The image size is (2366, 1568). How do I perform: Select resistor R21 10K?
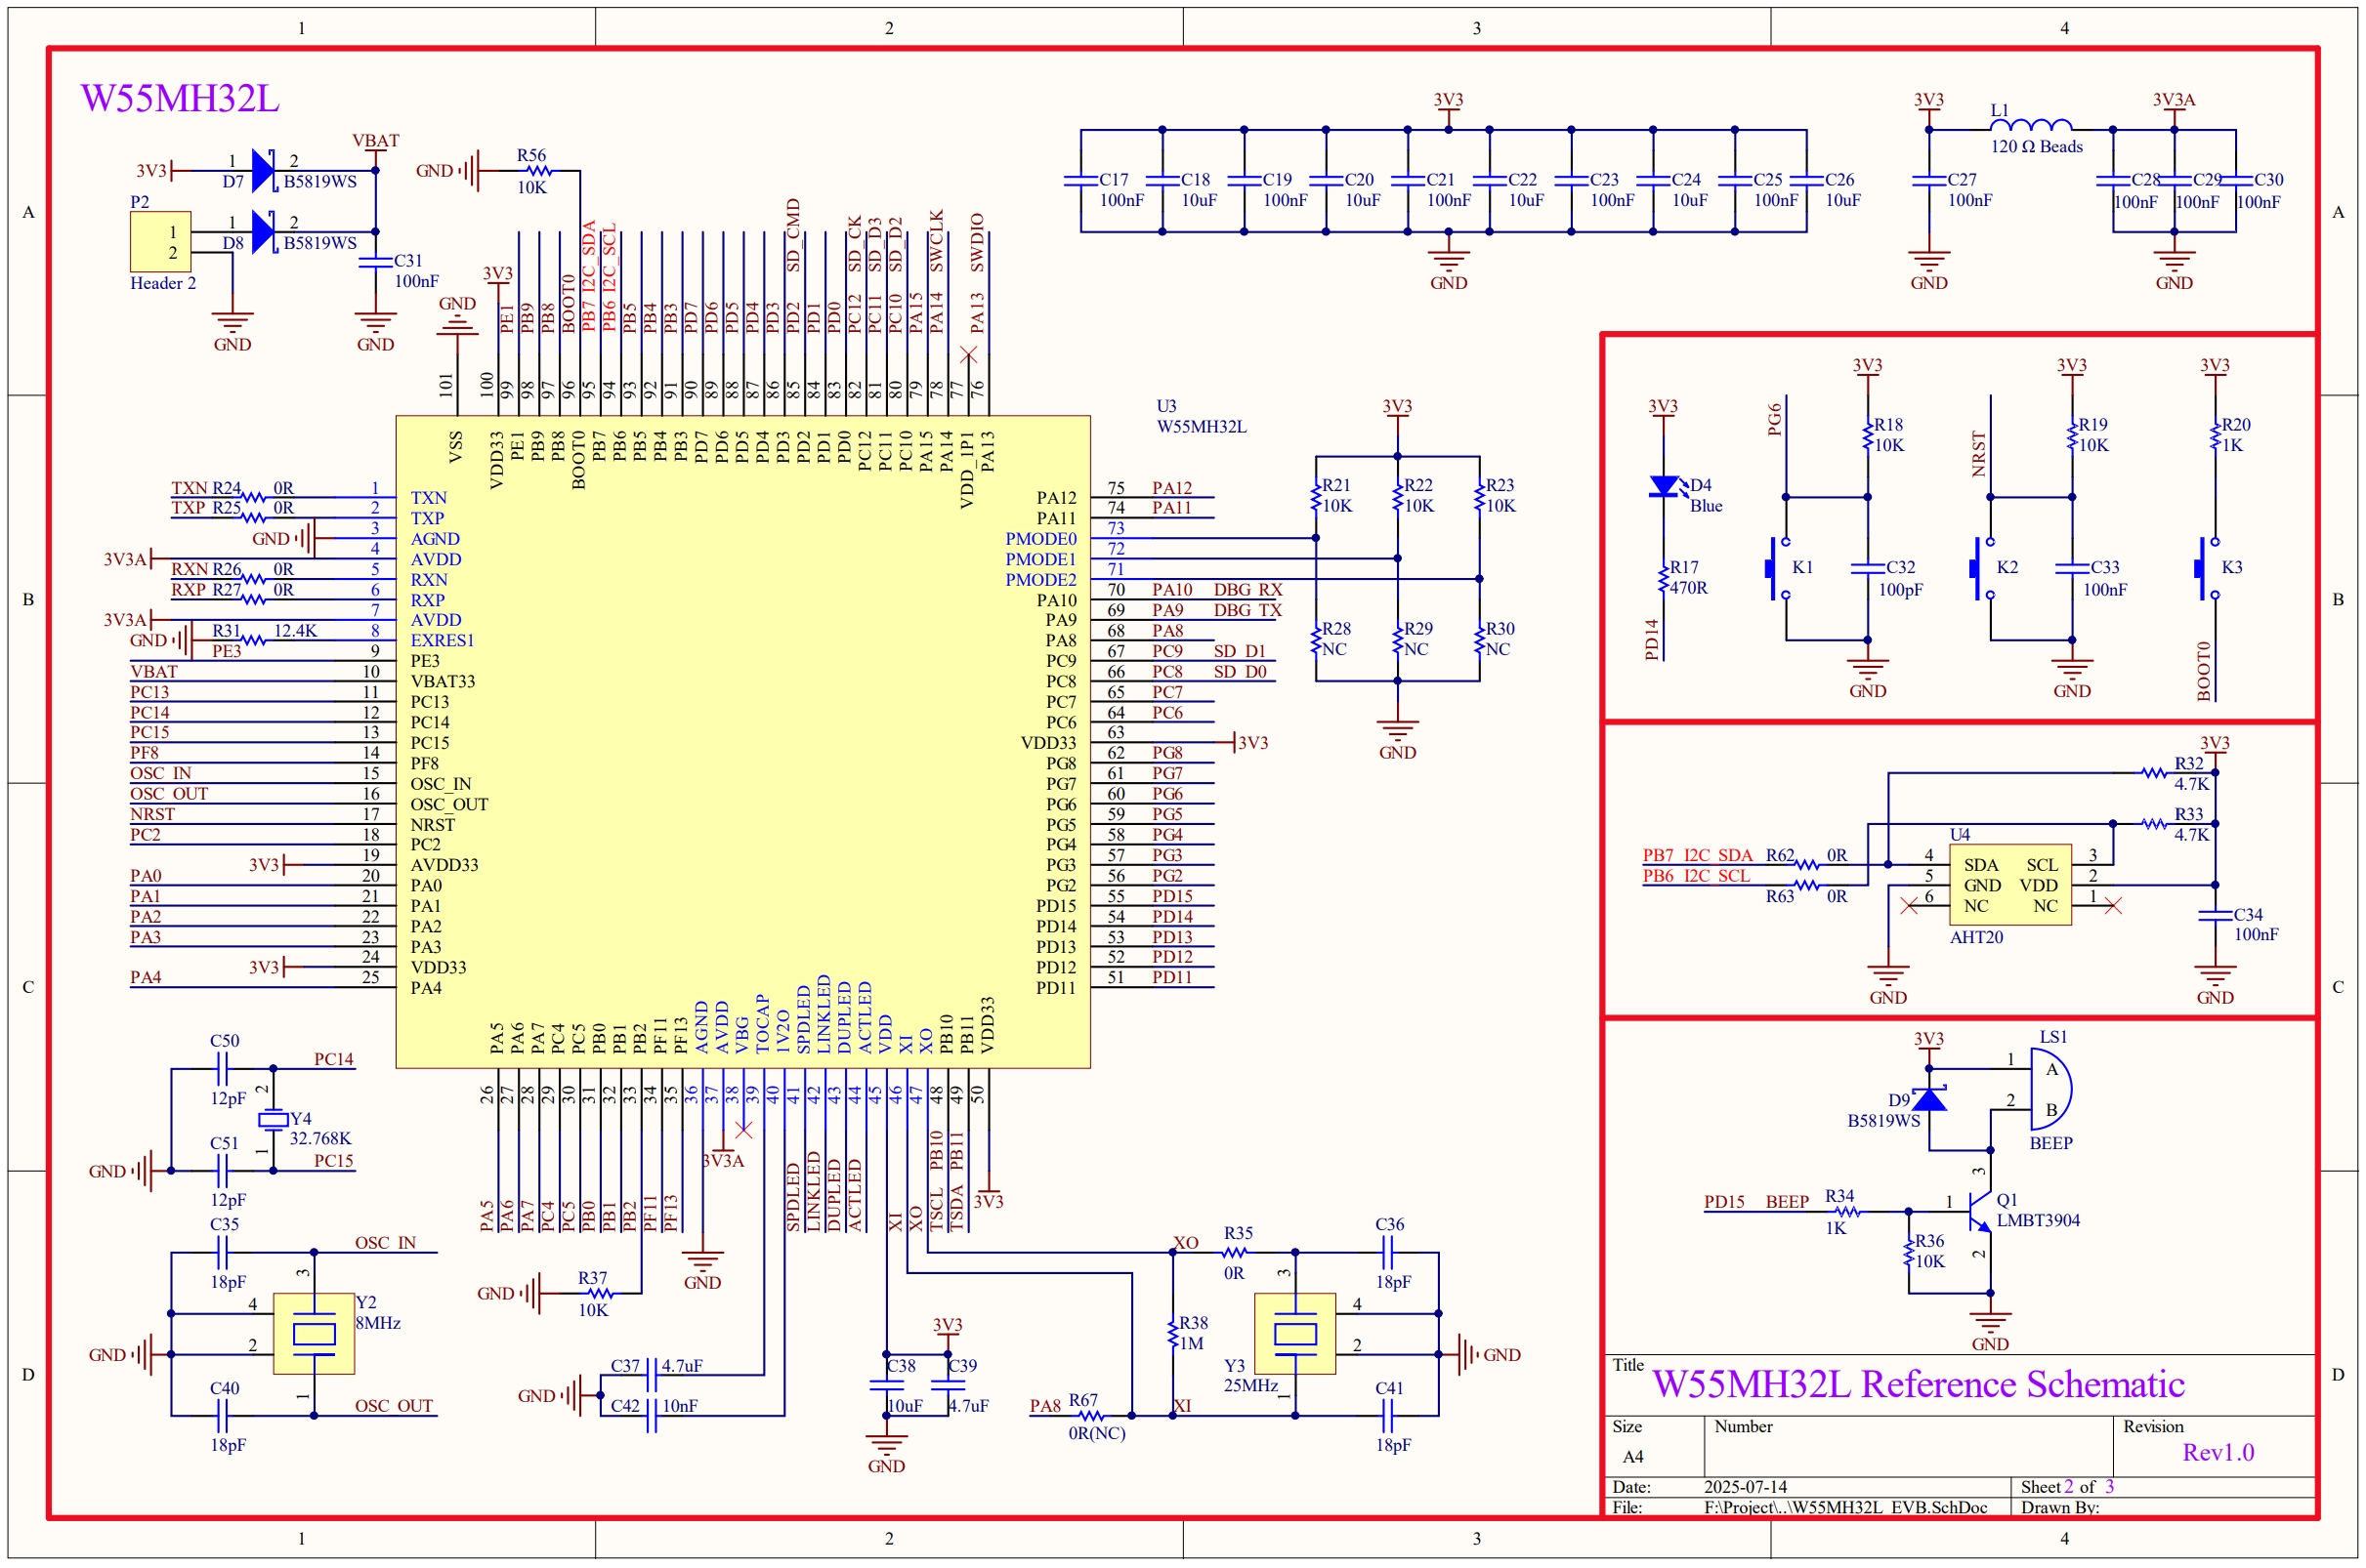(1316, 497)
